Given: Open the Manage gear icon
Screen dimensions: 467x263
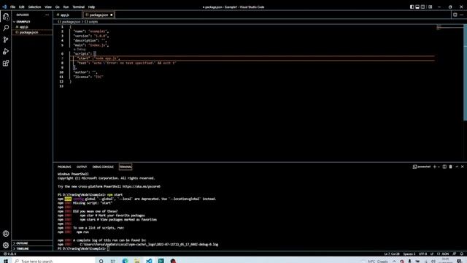Looking at the screenshot, I should point(6,245).
